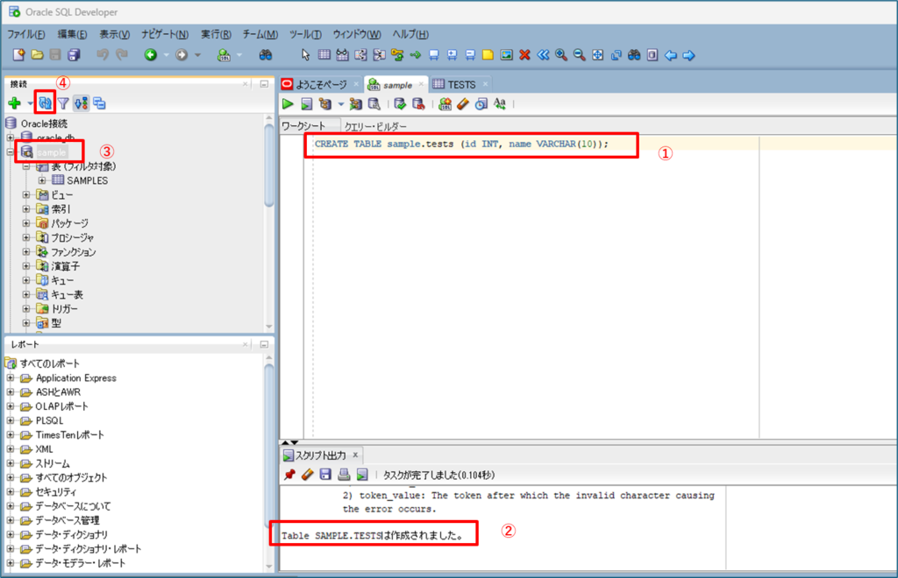Open the dropdown arrow beside the new connection button

click(x=28, y=103)
